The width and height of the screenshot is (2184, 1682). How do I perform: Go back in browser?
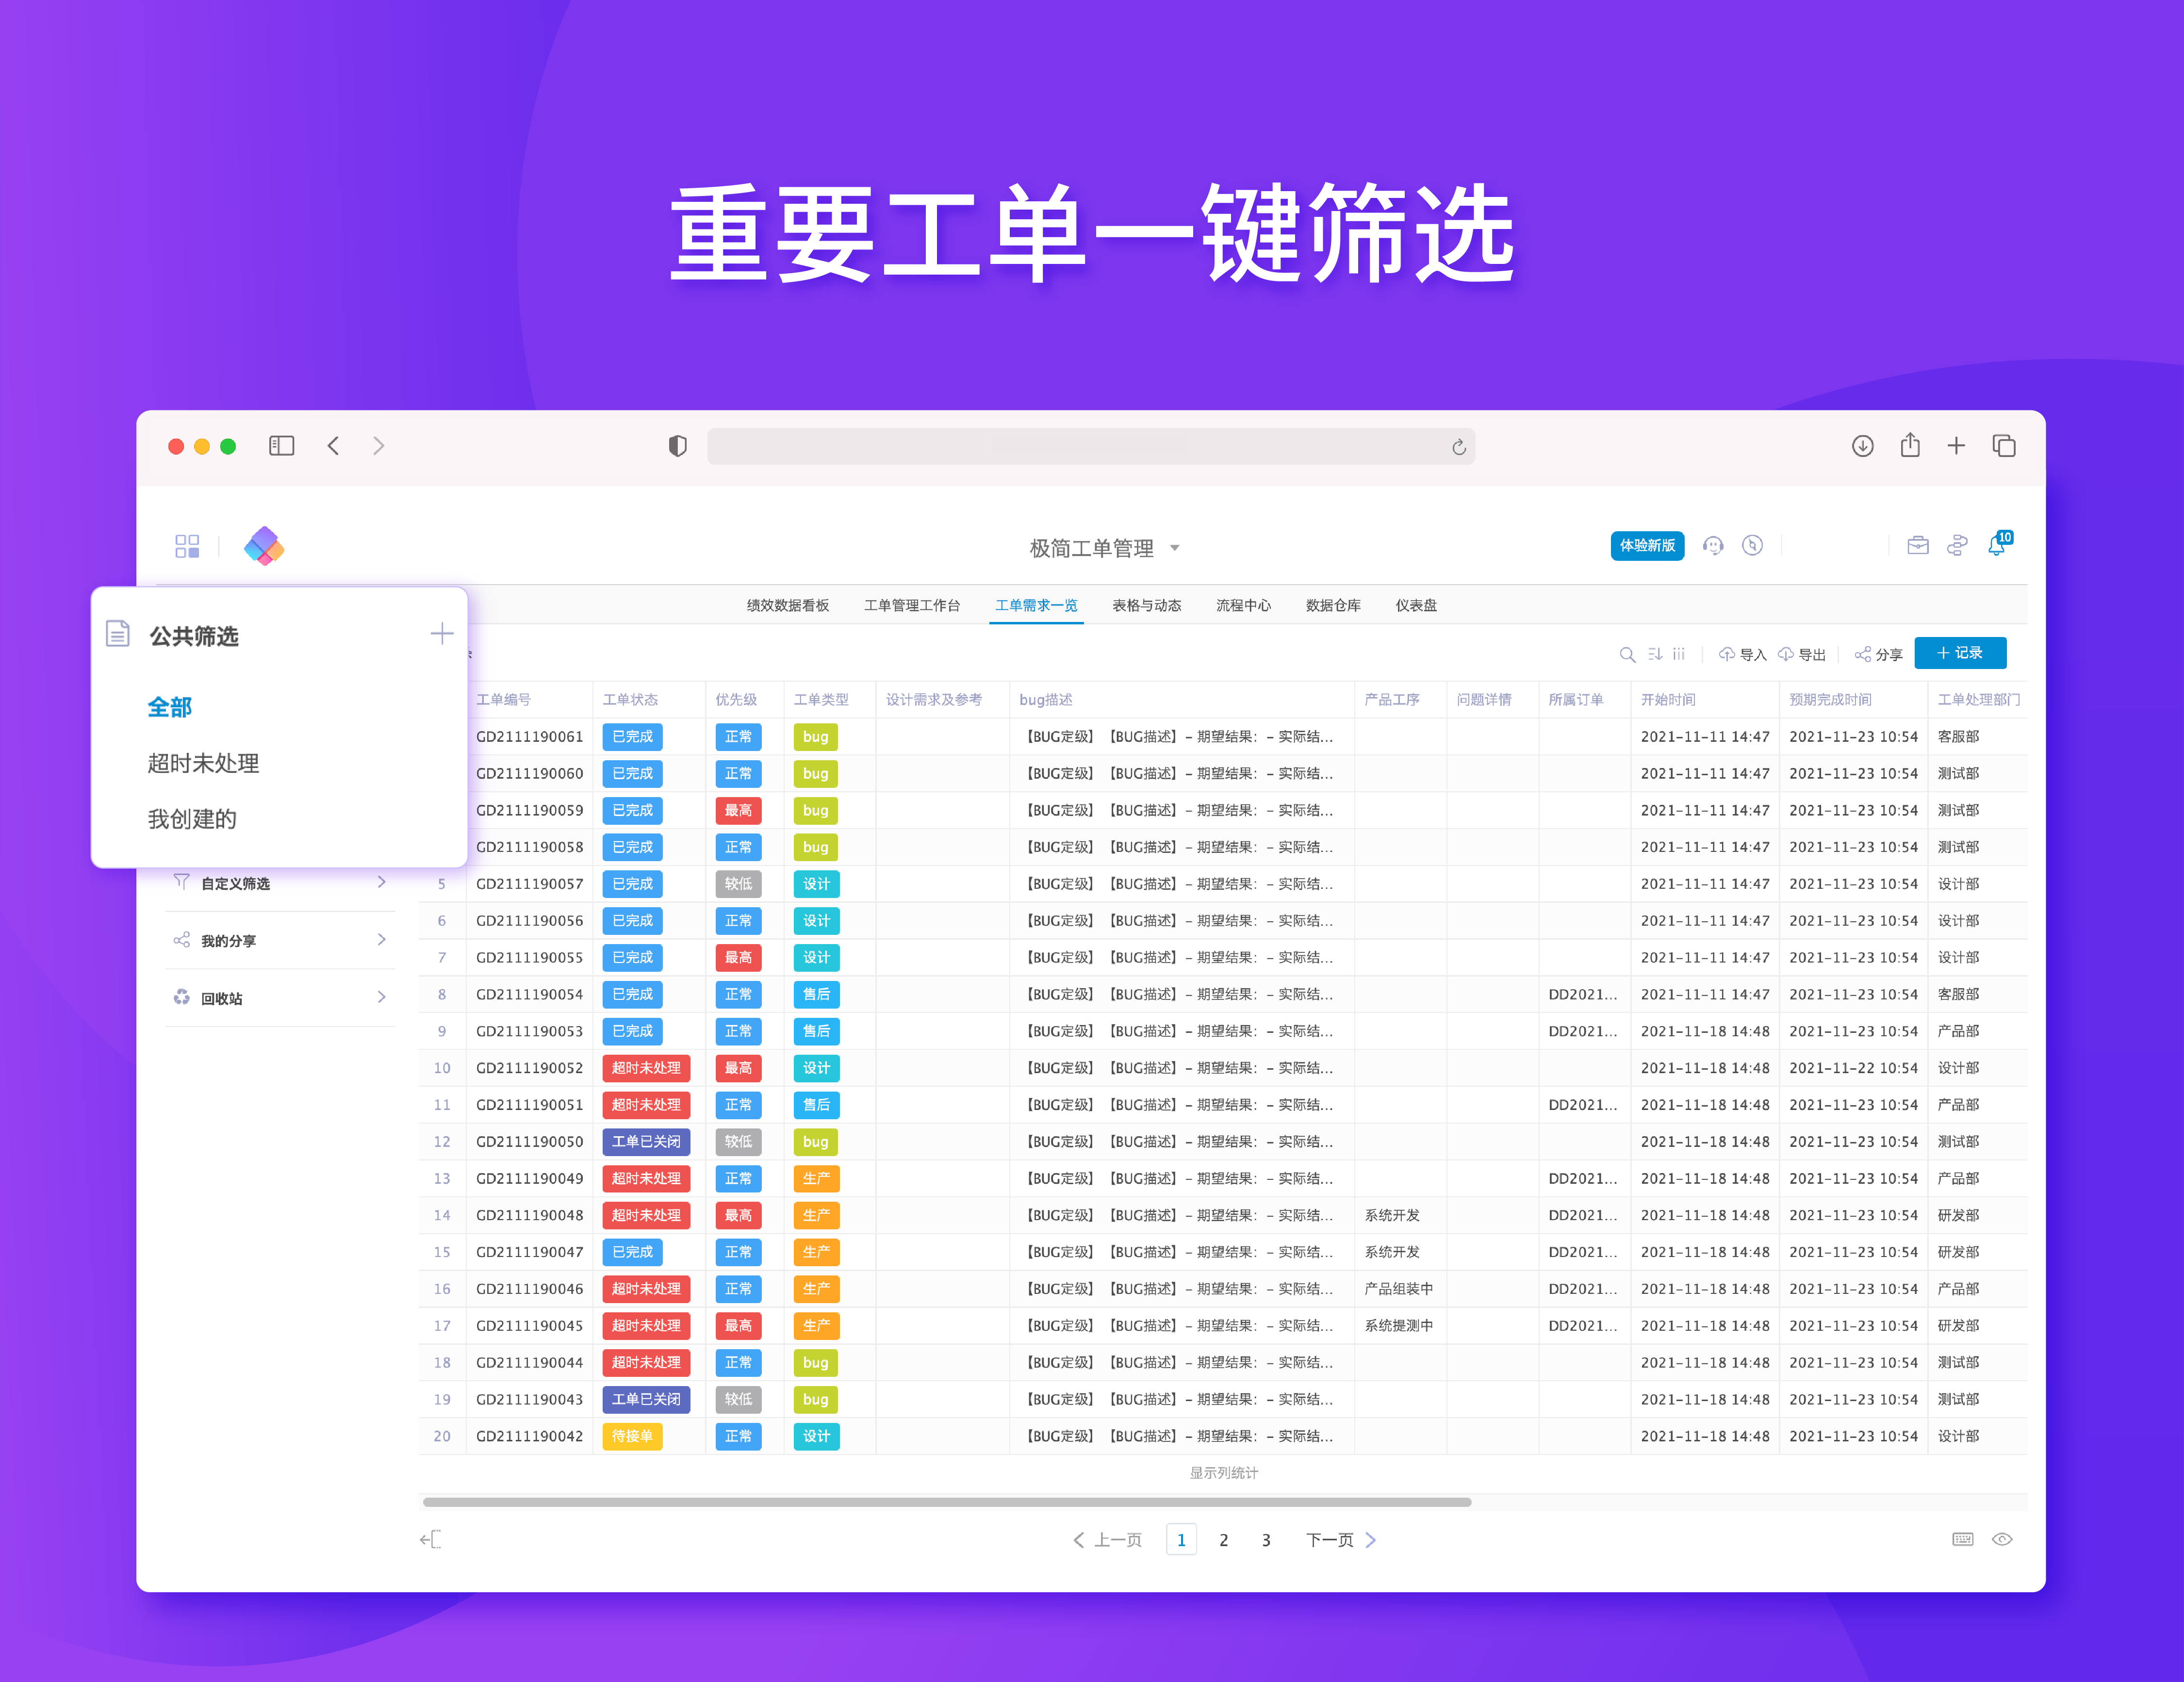[333, 446]
